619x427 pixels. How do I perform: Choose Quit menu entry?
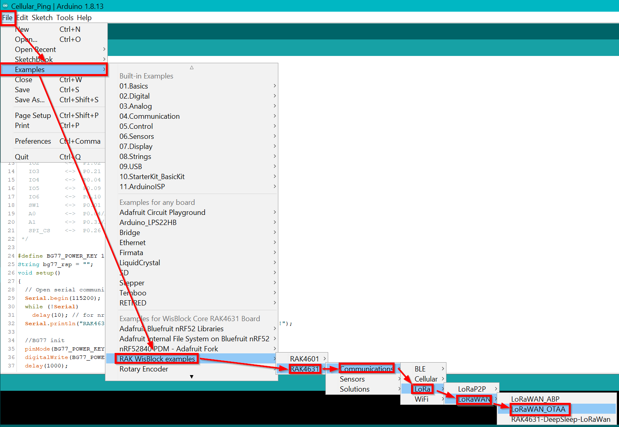[x=54, y=157]
